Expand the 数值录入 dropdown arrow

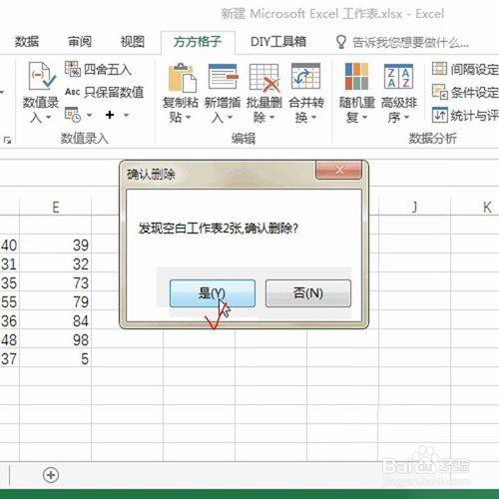(x=49, y=117)
